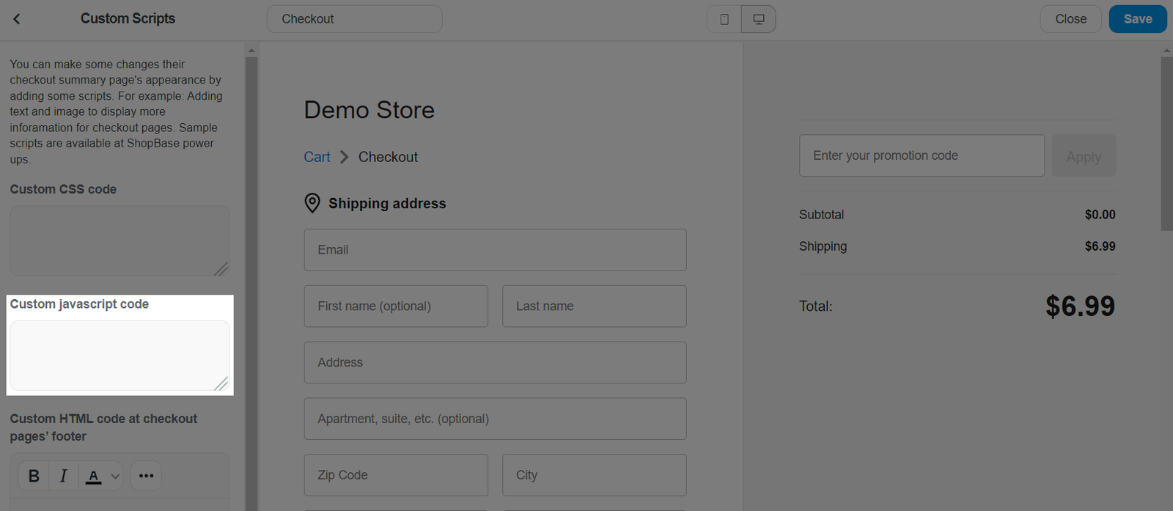The width and height of the screenshot is (1173, 511).
Task: Click the shipping address location pin icon
Action: point(312,203)
